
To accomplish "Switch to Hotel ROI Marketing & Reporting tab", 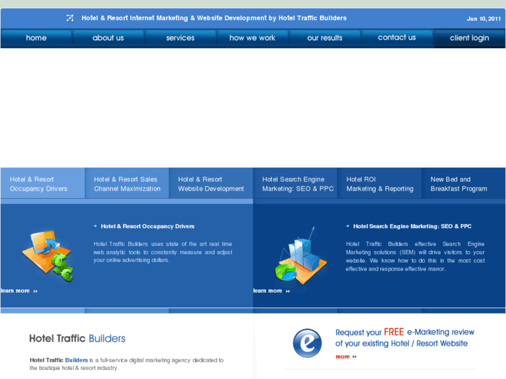I will coord(379,184).
